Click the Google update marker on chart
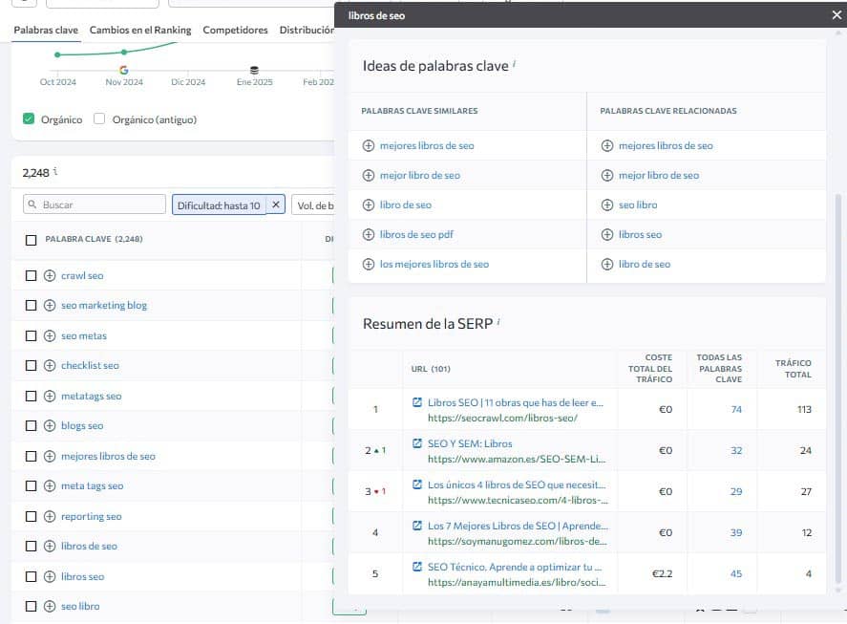This screenshot has width=847, height=624. pyautogui.click(x=124, y=70)
